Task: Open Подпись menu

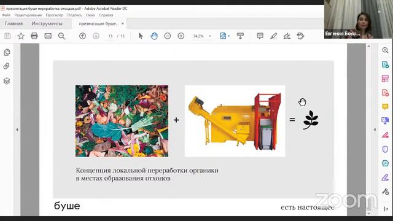Action: pos(75,15)
